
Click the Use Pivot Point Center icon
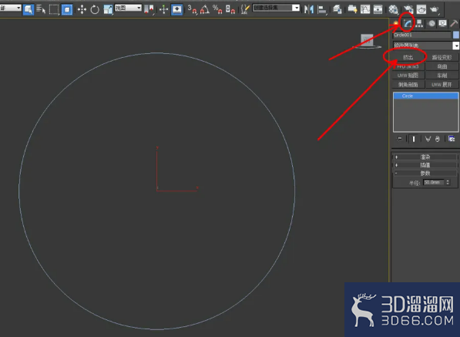pos(149,10)
